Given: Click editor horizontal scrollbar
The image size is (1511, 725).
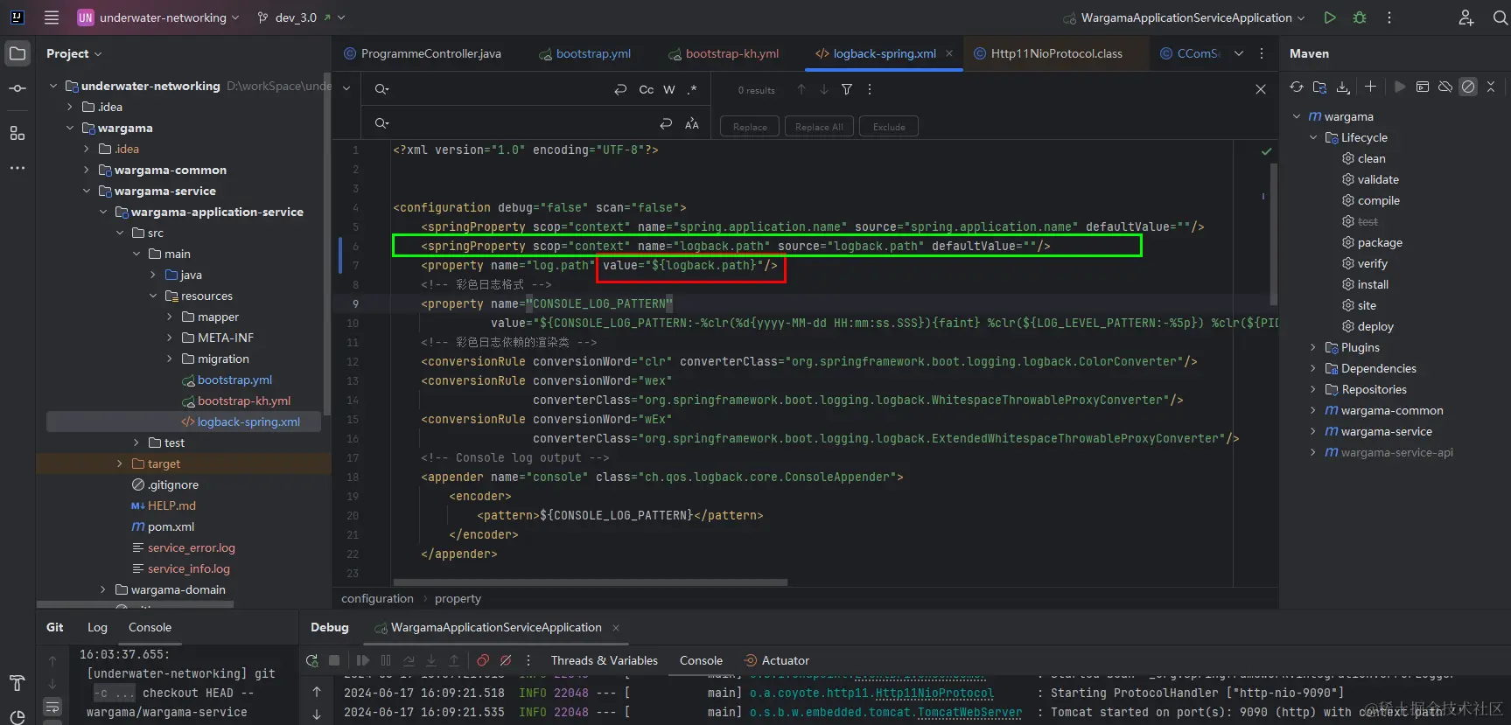Looking at the screenshot, I should (x=591, y=582).
